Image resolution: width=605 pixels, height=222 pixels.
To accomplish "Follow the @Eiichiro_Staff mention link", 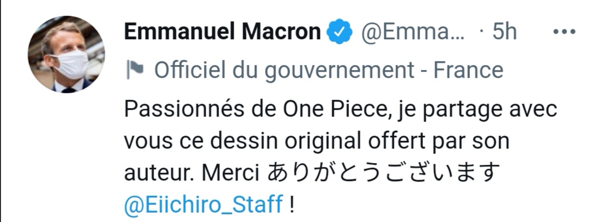I will pos(204,204).
